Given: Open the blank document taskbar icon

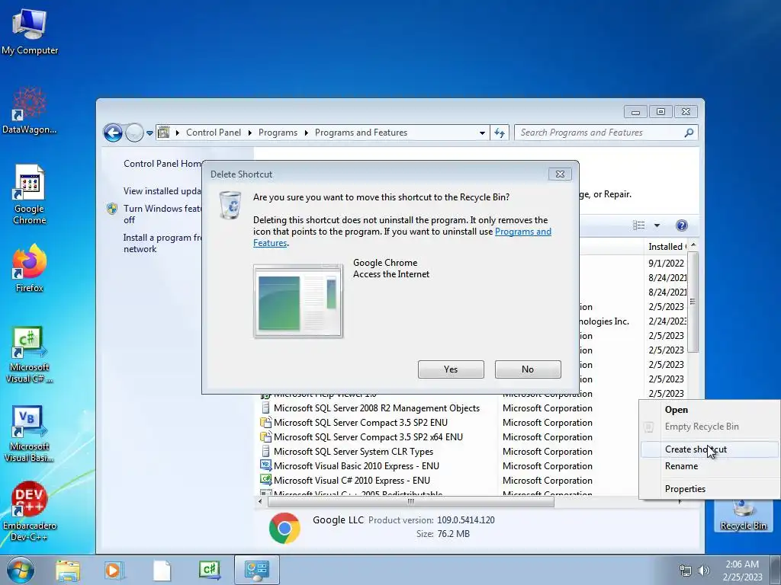Looking at the screenshot, I should pyautogui.click(x=162, y=570).
